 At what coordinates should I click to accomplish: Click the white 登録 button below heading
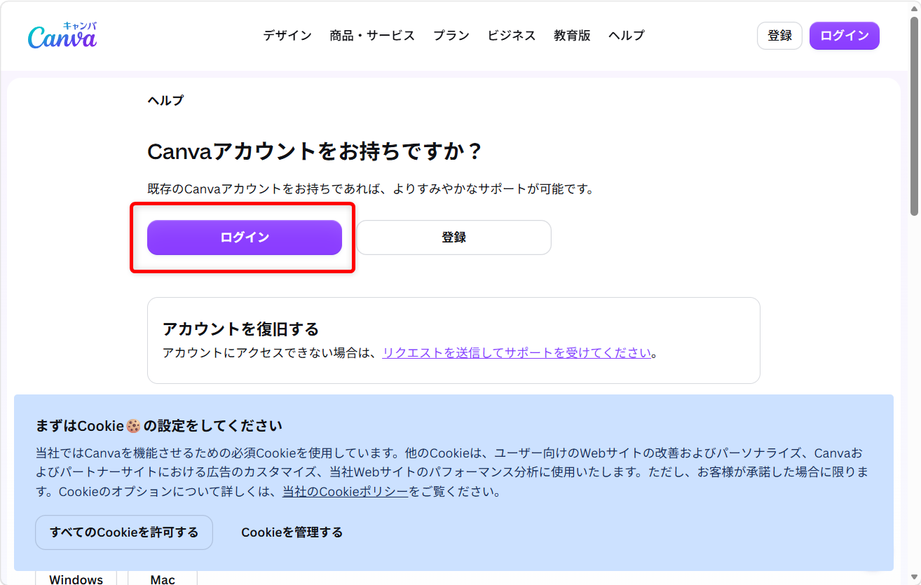pos(454,238)
